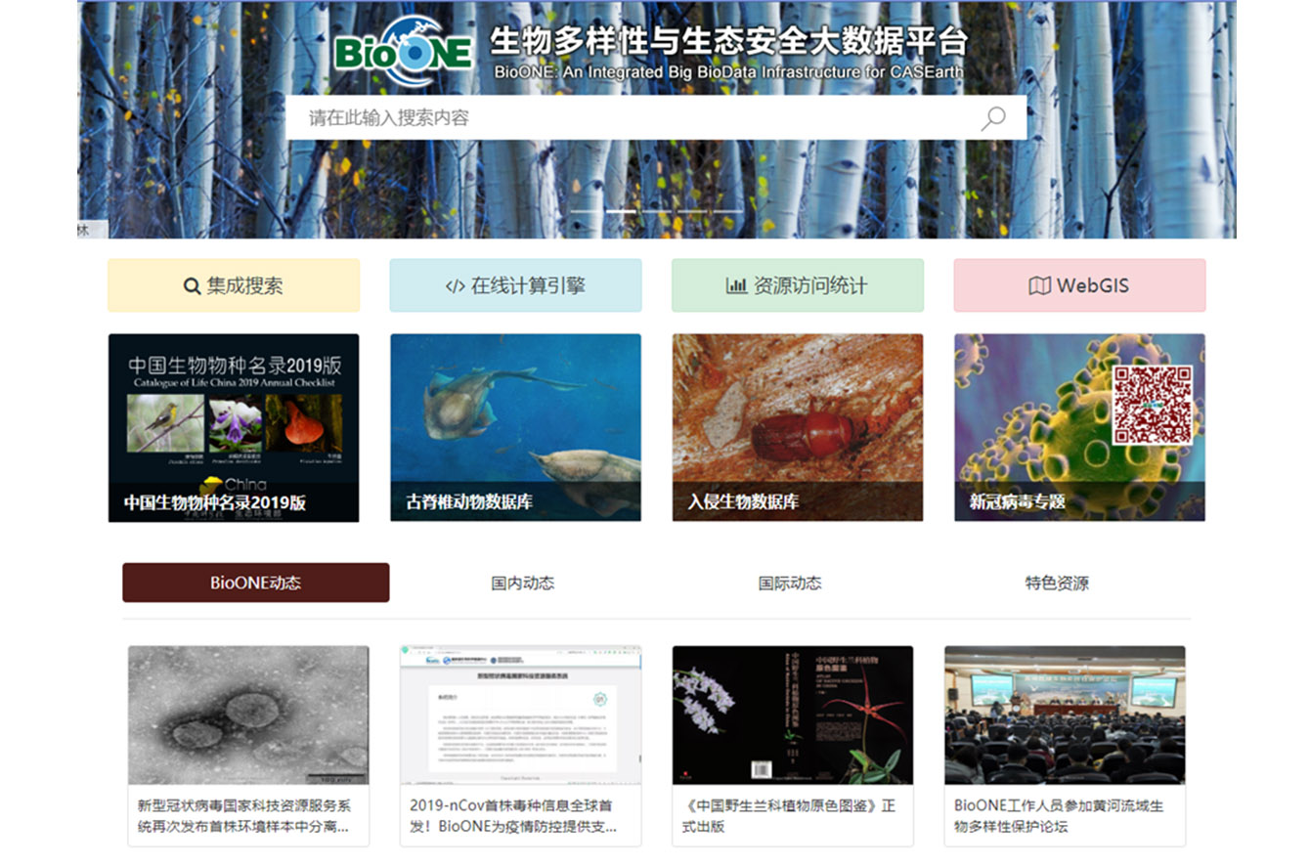
Task: Open 资源访问统计 button
Action: (798, 285)
